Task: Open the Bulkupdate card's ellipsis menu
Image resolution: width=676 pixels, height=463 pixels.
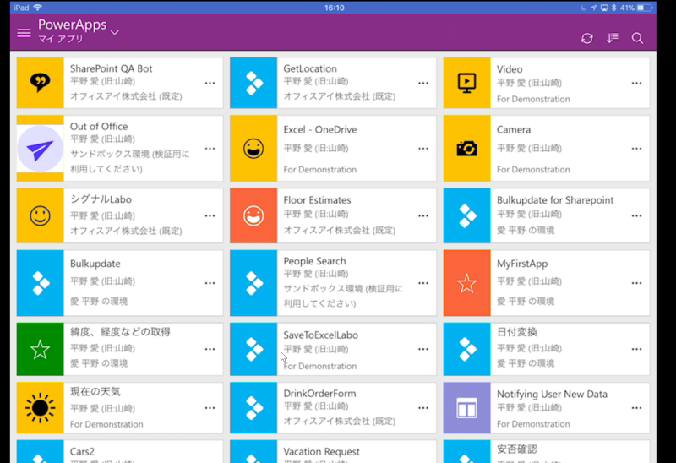Action: tap(210, 283)
